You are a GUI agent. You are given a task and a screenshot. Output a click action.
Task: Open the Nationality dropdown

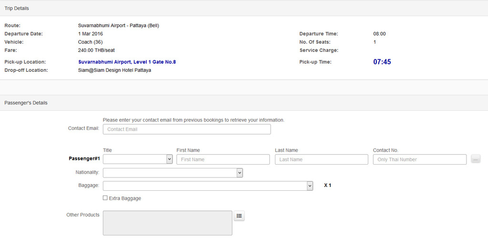[173, 173]
